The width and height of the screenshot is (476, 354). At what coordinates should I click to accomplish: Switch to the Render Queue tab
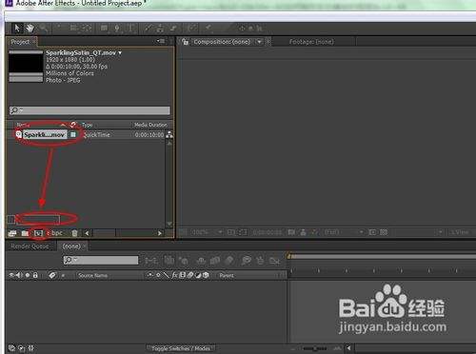click(x=30, y=246)
